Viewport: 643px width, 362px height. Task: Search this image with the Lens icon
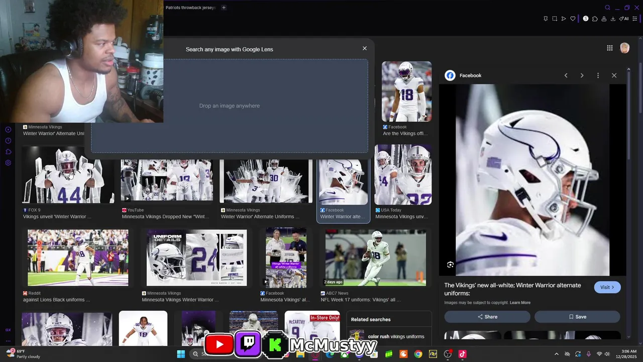(x=450, y=265)
